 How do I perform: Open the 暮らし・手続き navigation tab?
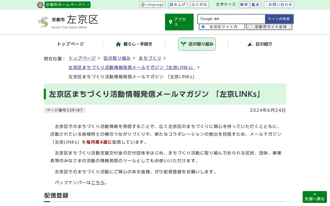pyautogui.click(x=134, y=44)
